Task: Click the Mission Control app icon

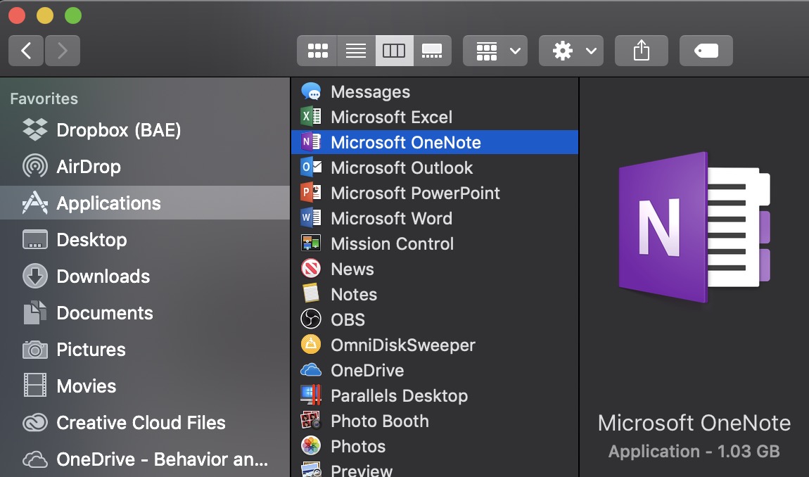Action: pyautogui.click(x=311, y=243)
